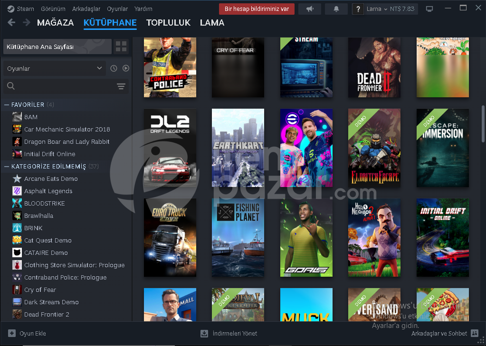
Task: Click the search magnifier icon
Action: point(11,86)
